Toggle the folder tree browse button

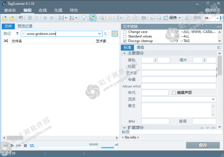point(115,33)
